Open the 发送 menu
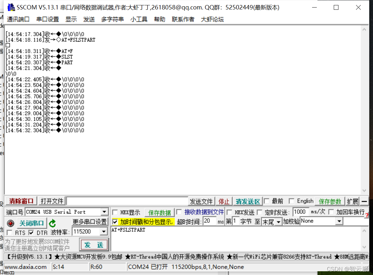 (89, 19)
